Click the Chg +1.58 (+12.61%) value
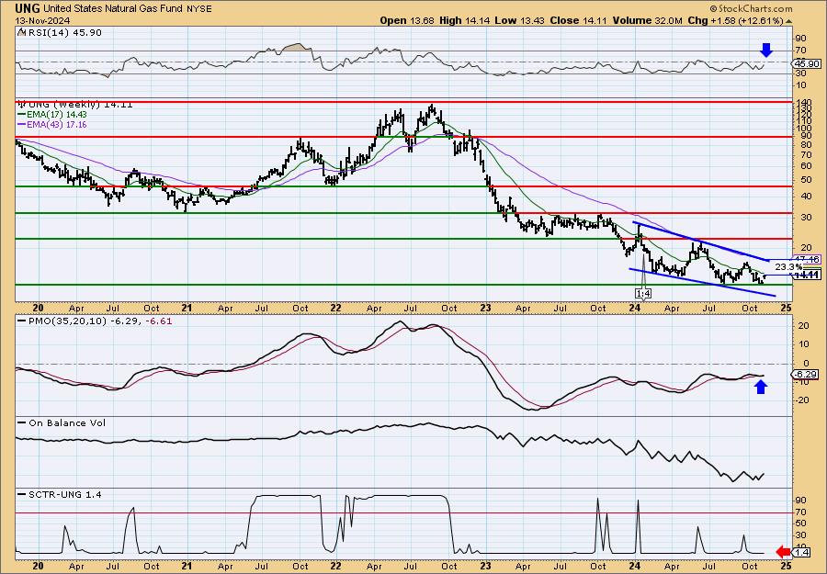The image size is (827, 574). point(736,20)
